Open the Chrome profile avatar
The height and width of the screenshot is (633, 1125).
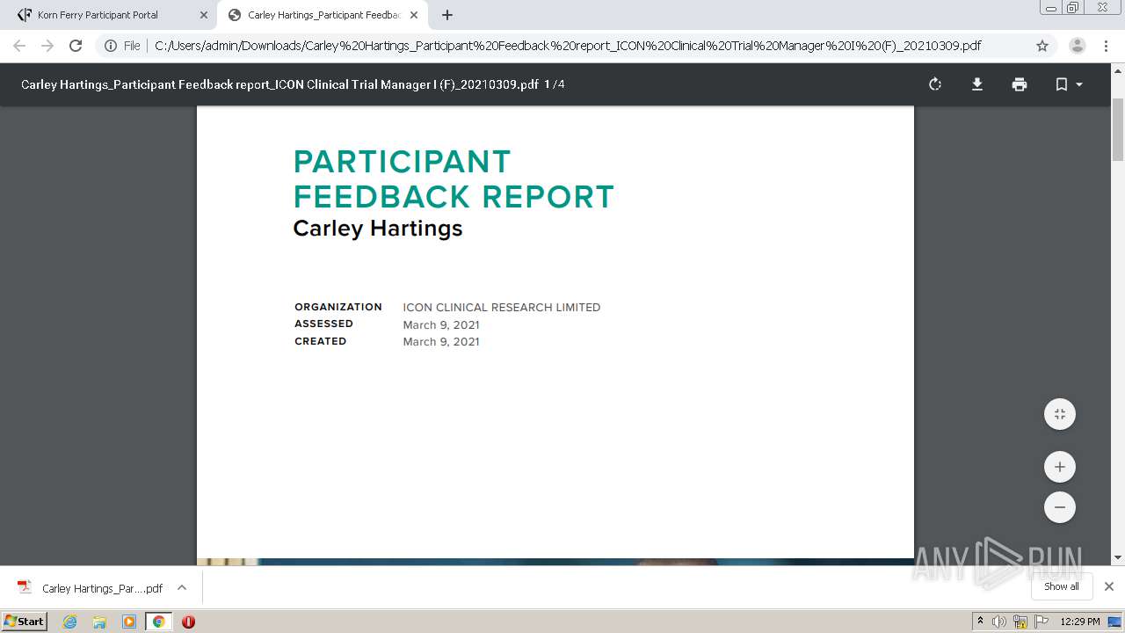point(1077,46)
